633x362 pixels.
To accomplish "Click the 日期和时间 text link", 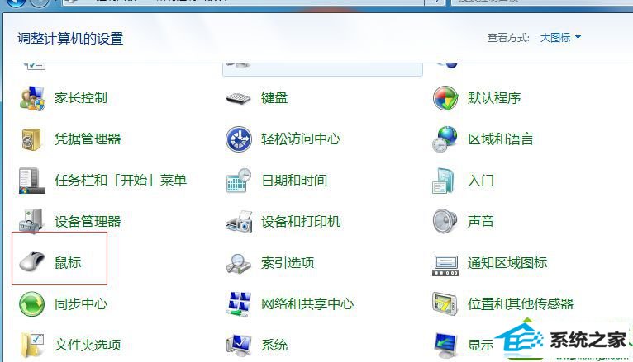I will pyautogui.click(x=294, y=181).
